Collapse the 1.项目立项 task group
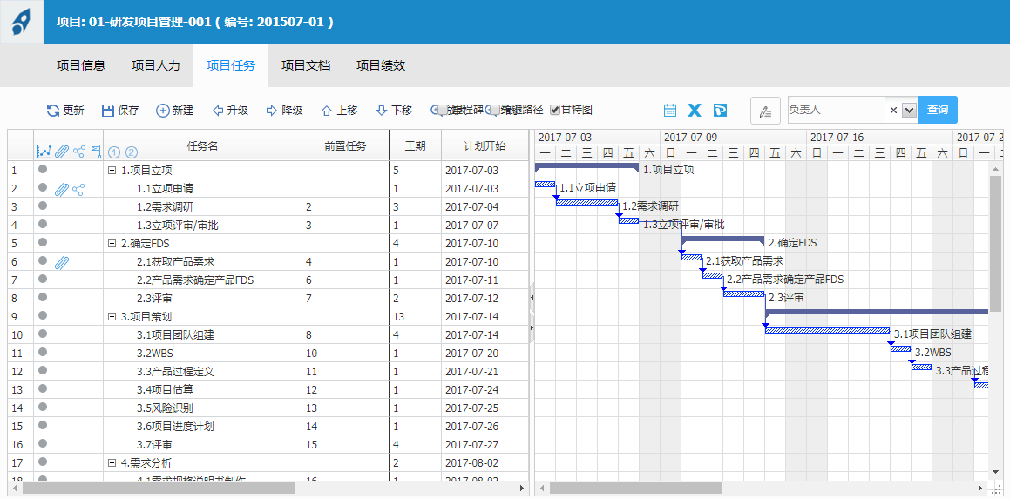Viewport: 1010px width, 499px height. coord(112,171)
